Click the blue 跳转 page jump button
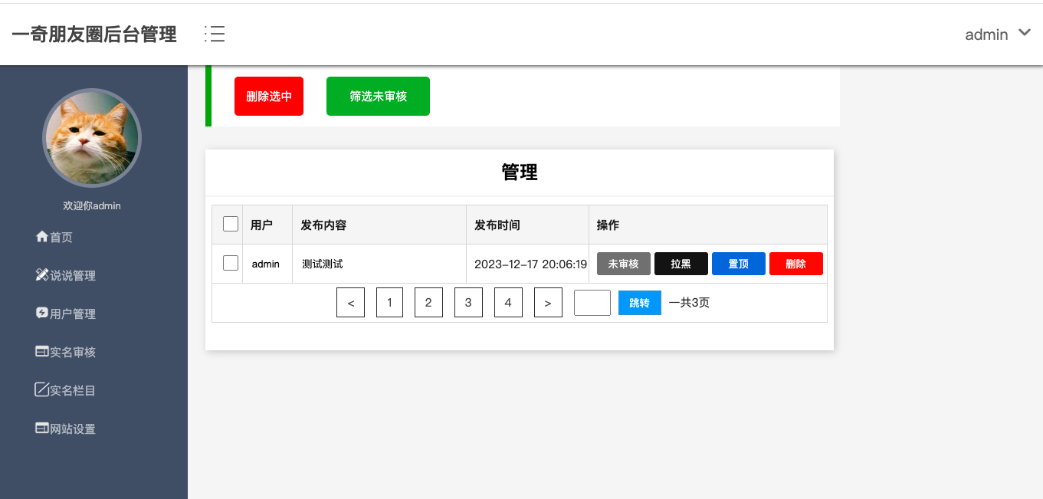This screenshot has height=499, width=1043. (x=639, y=302)
